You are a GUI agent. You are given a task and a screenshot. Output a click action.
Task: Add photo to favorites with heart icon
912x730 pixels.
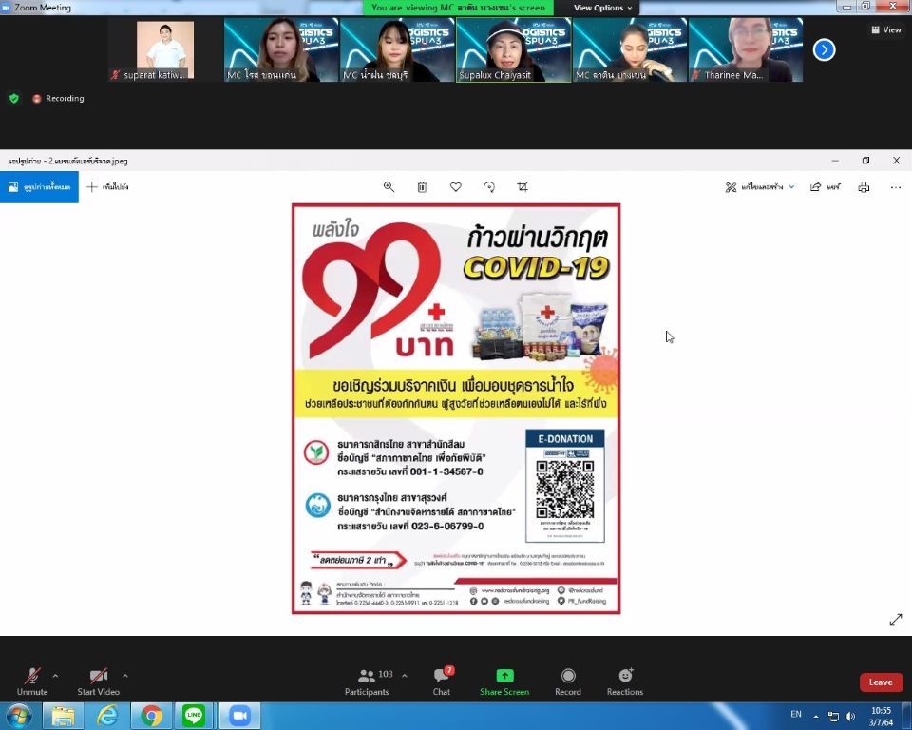tap(455, 187)
